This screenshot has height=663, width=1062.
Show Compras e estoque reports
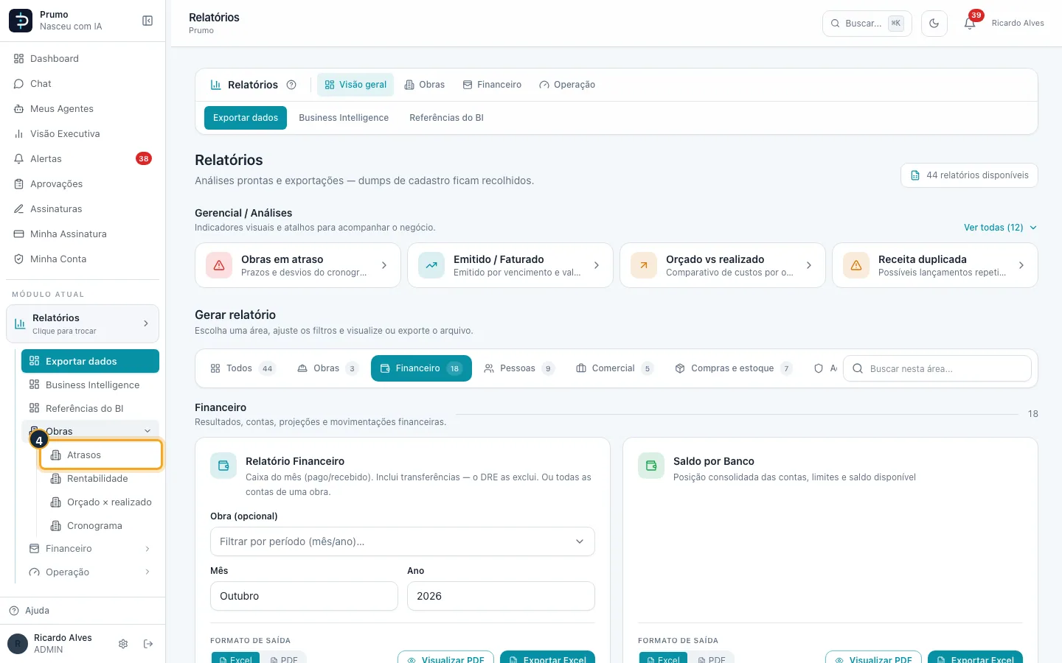coord(734,368)
